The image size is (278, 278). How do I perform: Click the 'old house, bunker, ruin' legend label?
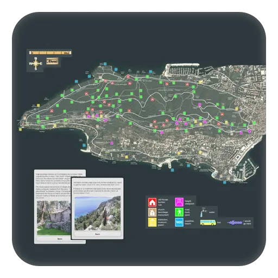click(x=163, y=202)
